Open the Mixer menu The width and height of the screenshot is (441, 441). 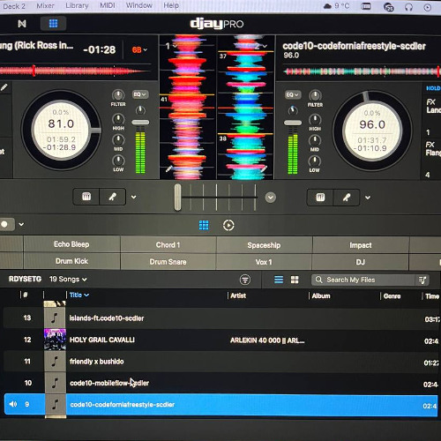click(x=45, y=5)
